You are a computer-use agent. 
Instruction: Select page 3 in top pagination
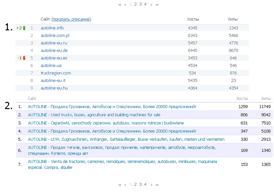140,4
